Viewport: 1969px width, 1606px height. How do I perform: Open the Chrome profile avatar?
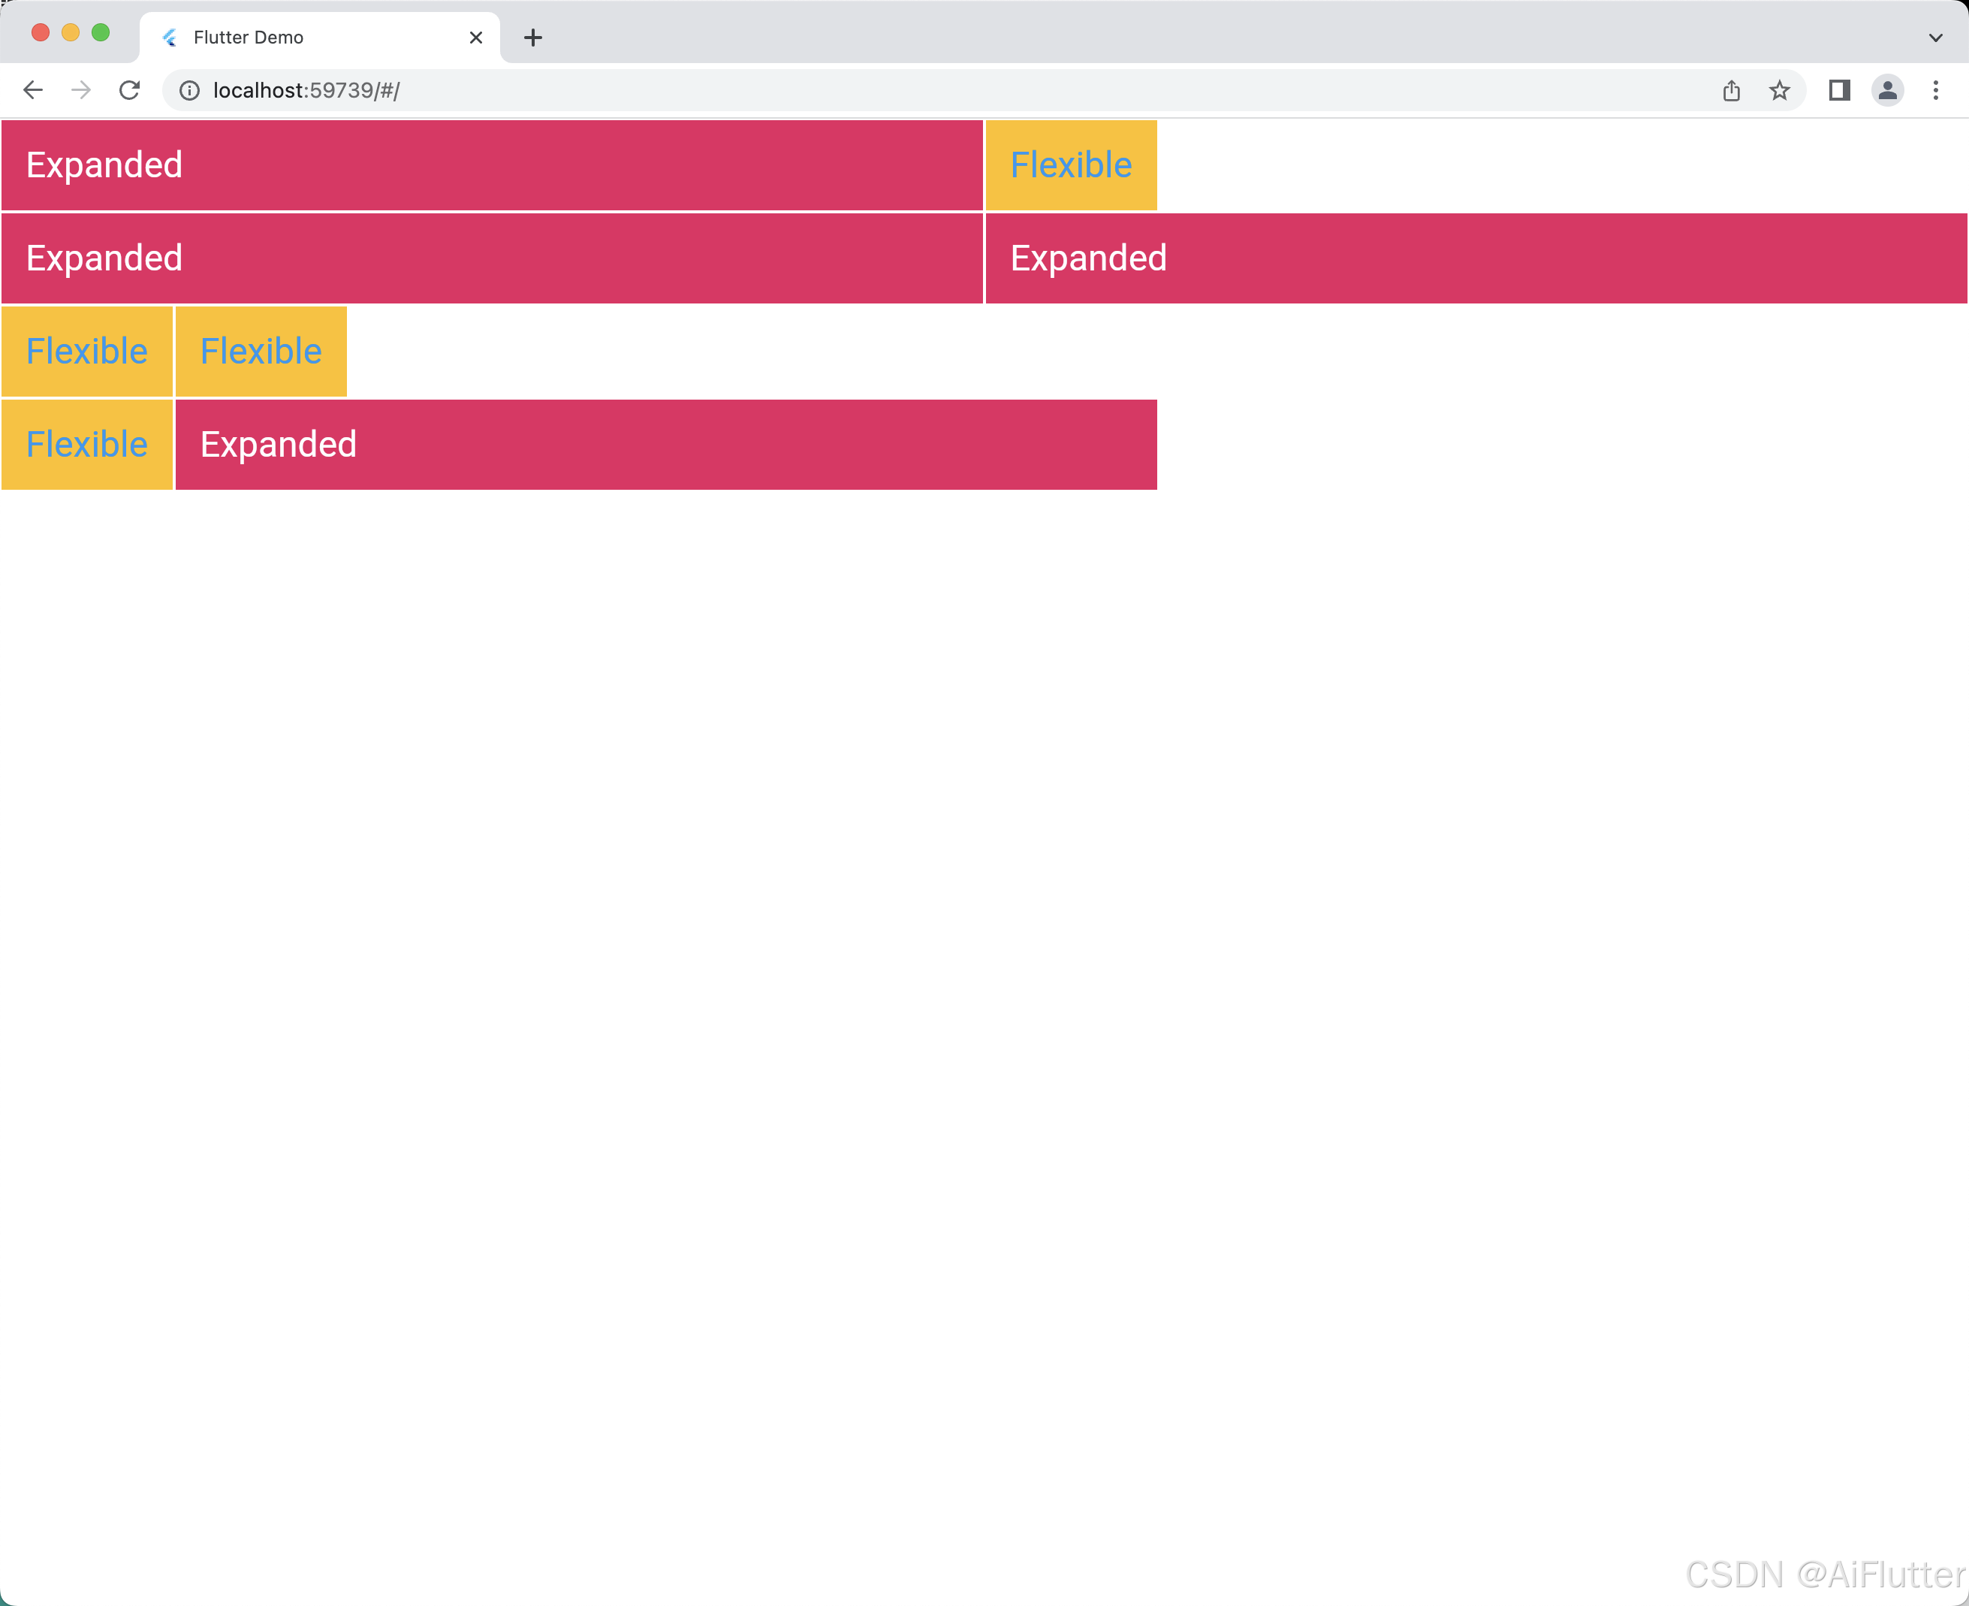coord(1888,89)
